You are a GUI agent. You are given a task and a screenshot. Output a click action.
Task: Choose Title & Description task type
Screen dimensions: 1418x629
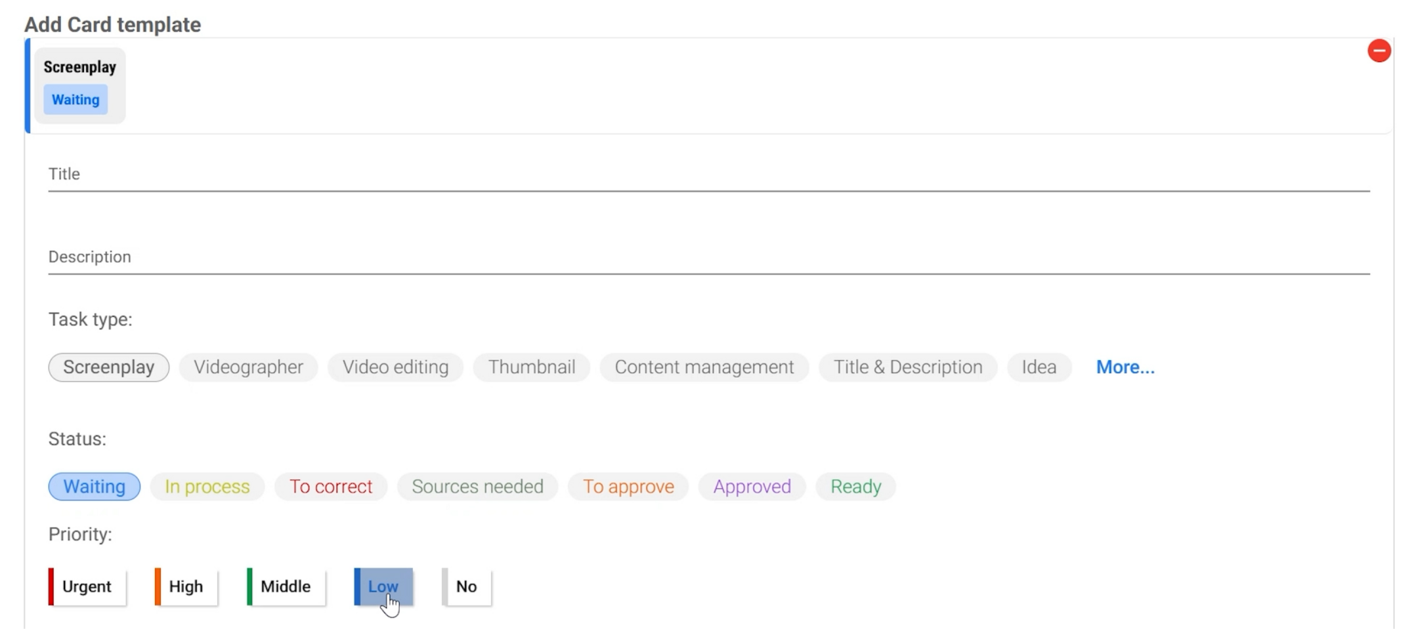[x=907, y=367]
